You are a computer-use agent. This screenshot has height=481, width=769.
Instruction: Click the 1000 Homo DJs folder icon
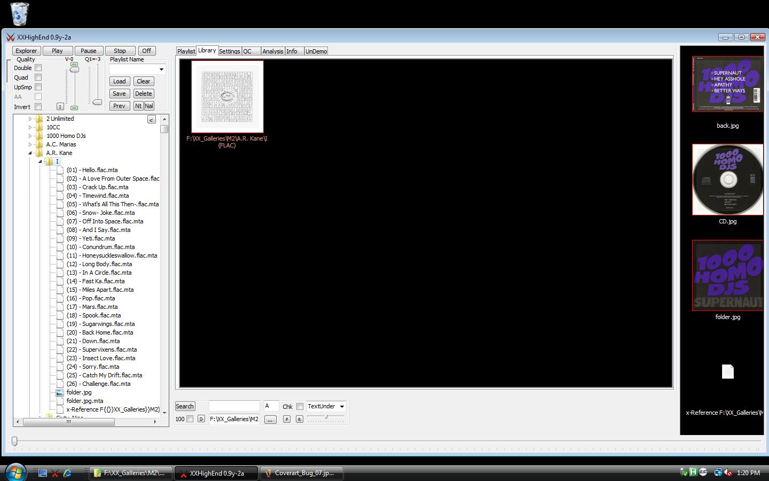point(39,136)
